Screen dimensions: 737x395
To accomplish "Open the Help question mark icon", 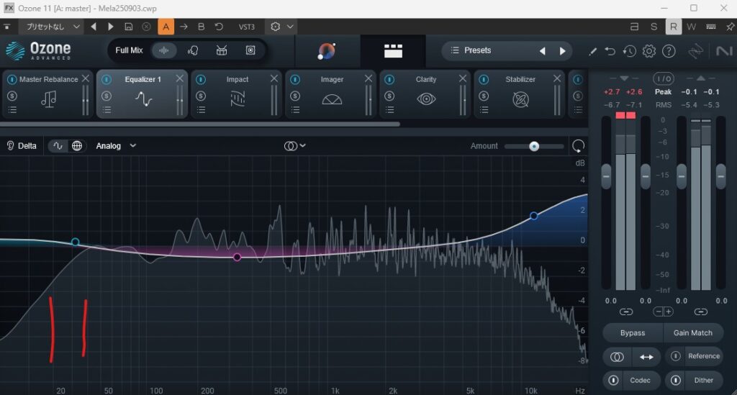I will pos(669,51).
